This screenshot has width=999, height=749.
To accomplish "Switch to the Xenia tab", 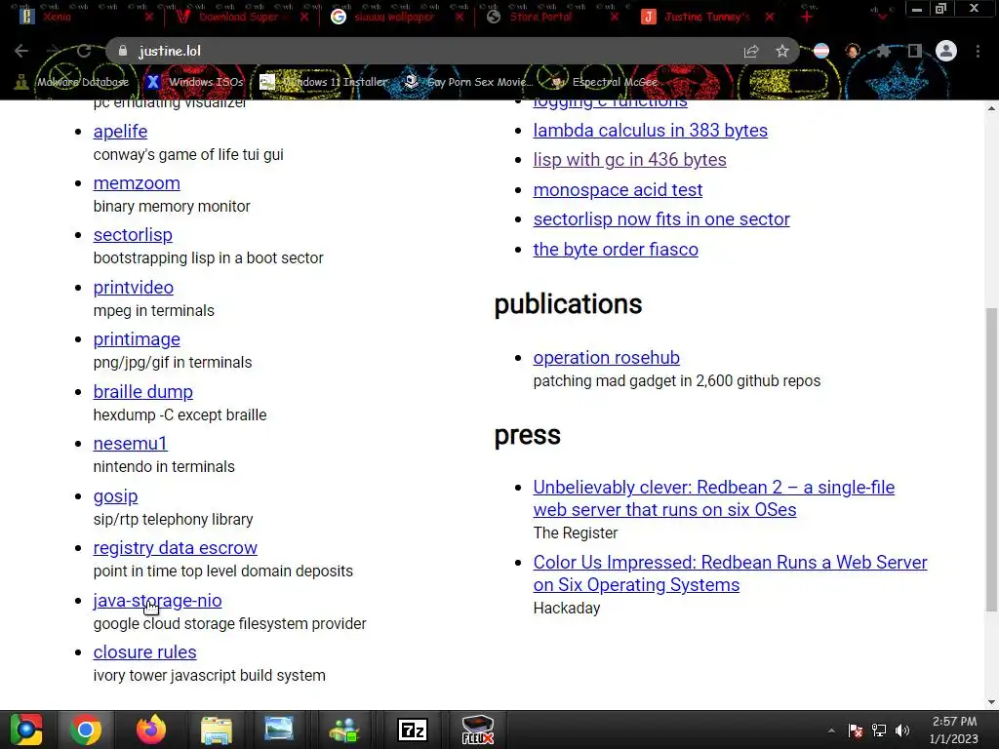I will pyautogui.click(x=86, y=17).
